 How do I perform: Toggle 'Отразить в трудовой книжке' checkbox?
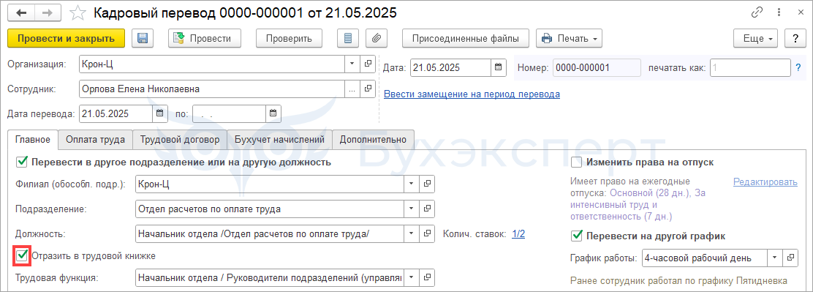22,255
